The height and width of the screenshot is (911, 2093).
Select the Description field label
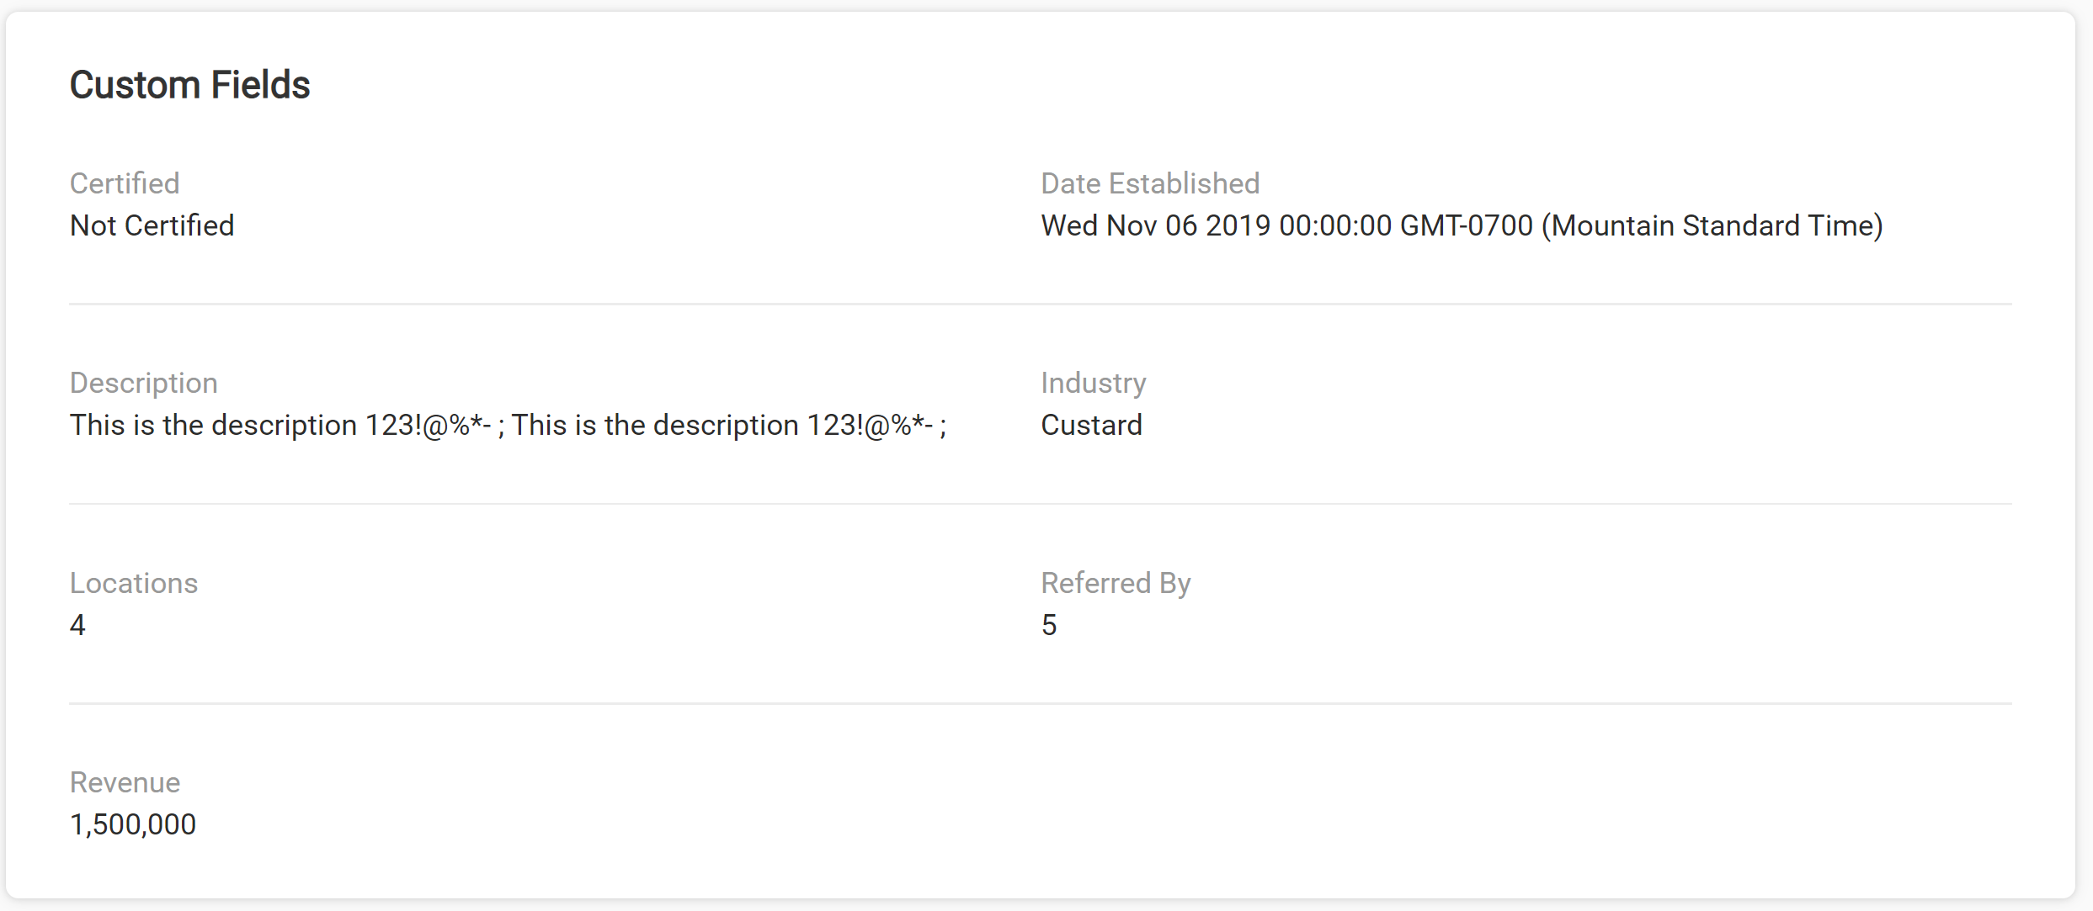144,383
